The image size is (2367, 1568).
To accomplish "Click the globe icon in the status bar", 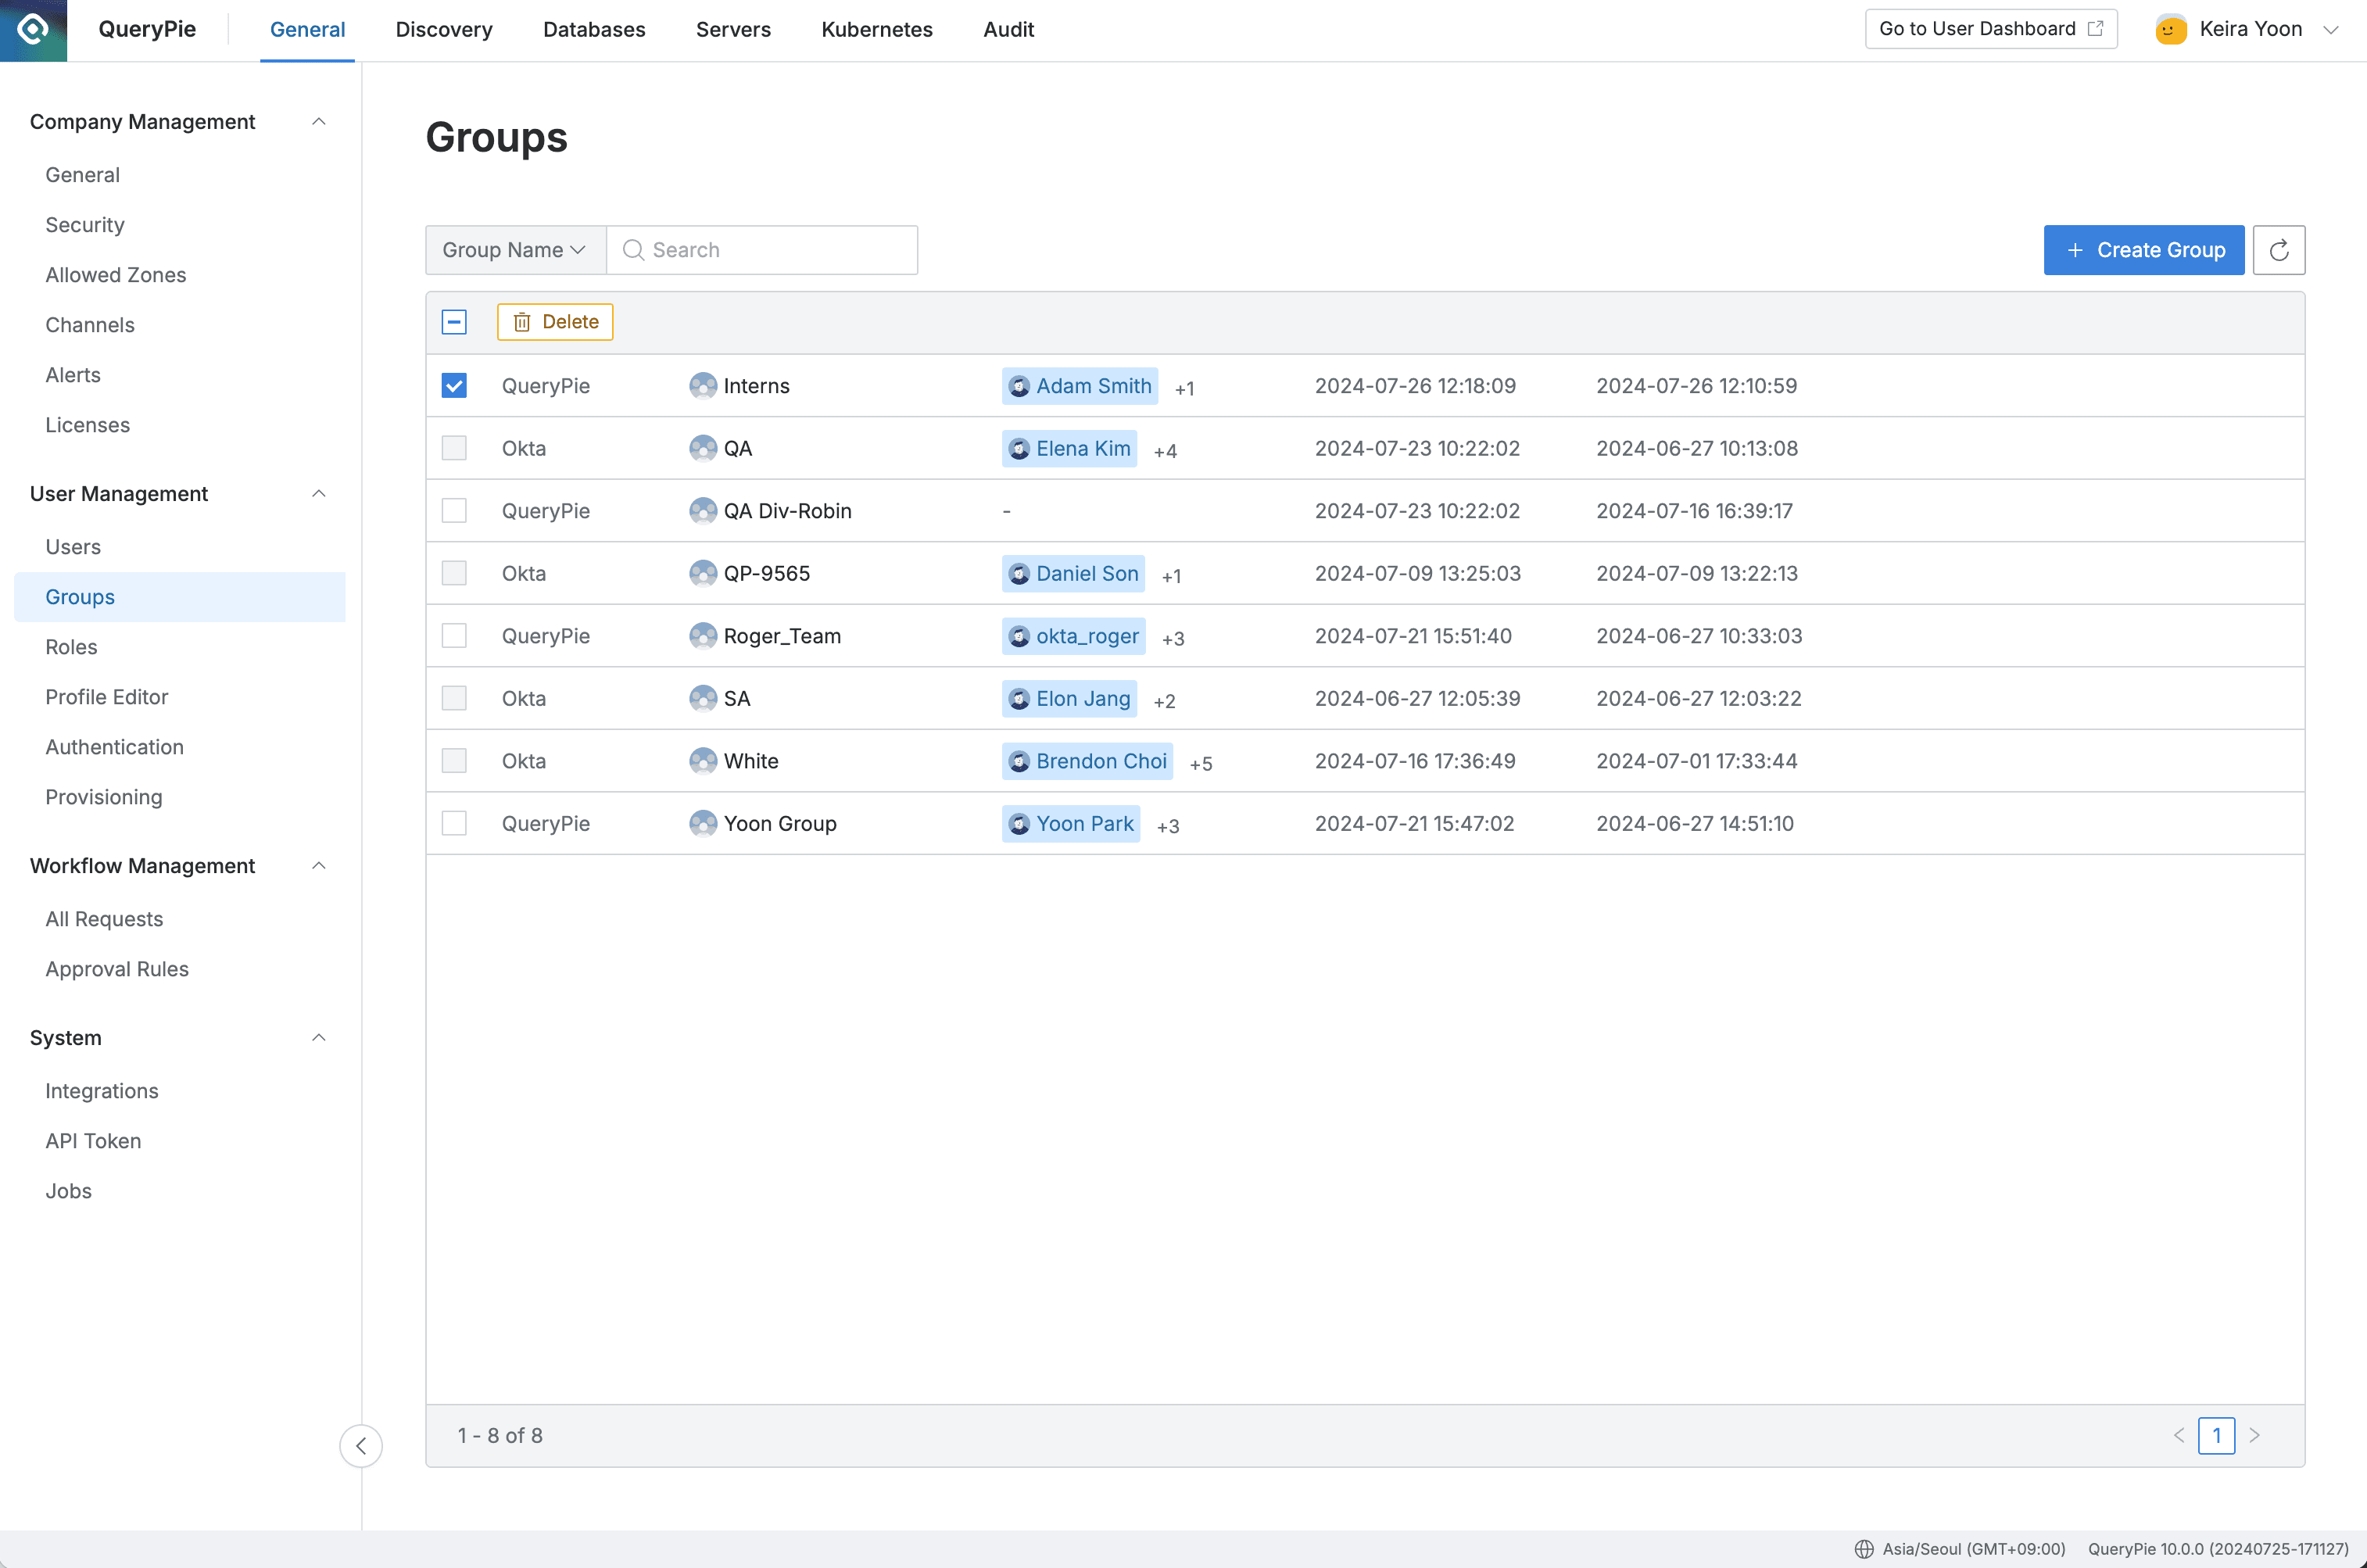I will point(1864,1549).
